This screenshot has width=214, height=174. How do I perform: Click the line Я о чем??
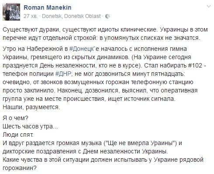click(x=15, y=118)
